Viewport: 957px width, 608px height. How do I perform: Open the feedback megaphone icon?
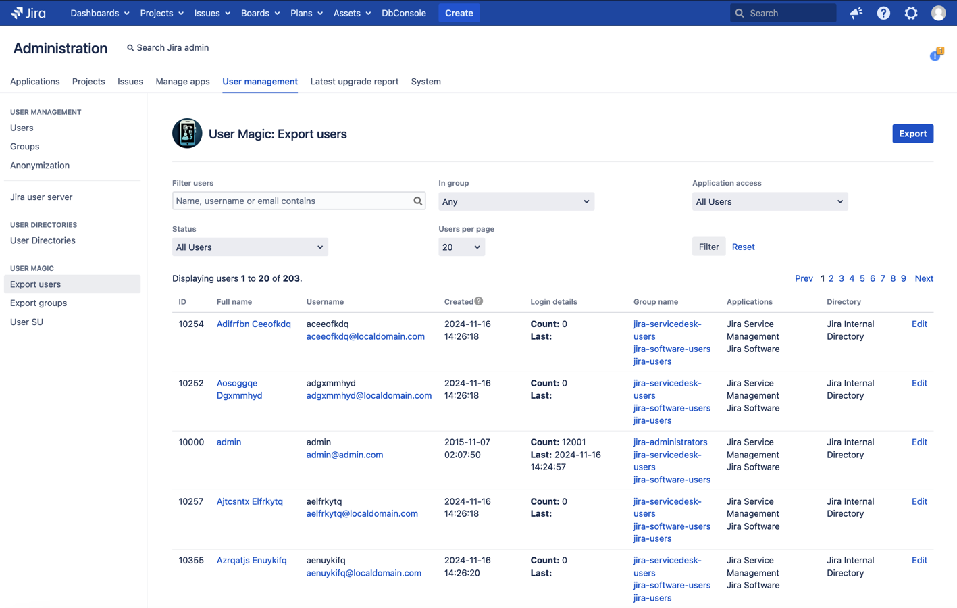coord(856,13)
